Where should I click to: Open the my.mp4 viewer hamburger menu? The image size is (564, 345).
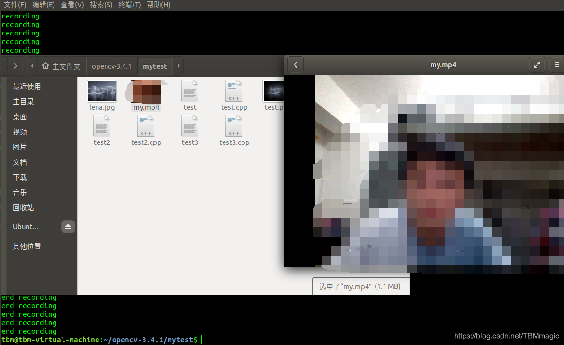[x=556, y=65]
